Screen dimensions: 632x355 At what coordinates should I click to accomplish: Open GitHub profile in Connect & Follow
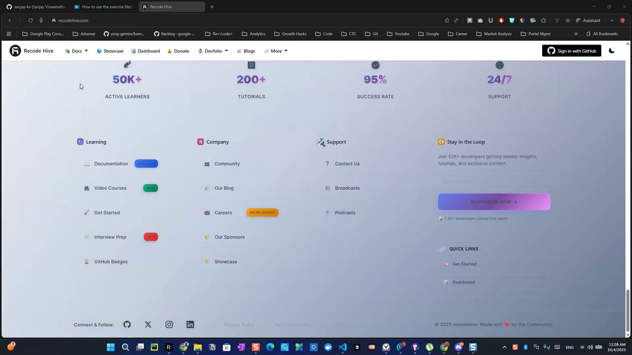[x=127, y=324]
